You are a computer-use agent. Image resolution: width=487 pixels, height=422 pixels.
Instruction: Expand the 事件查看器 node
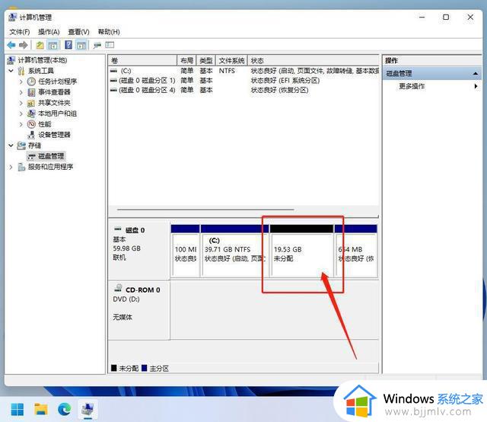[21, 92]
